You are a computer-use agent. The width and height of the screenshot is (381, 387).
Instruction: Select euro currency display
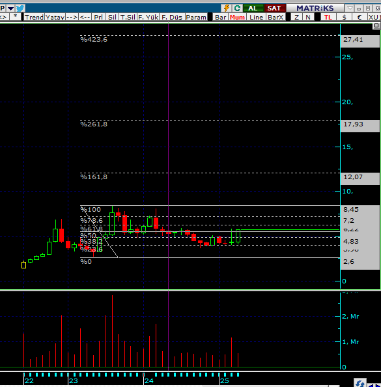[360, 17]
